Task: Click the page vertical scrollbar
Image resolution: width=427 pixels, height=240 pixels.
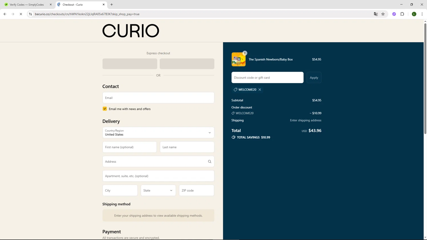Action: (425, 78)
